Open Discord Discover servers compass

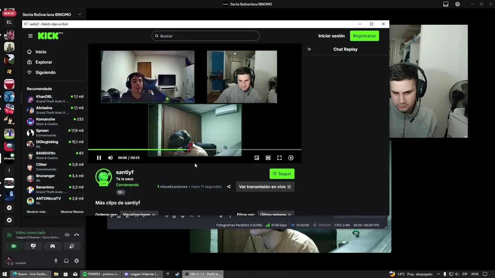tap(9, 220)
